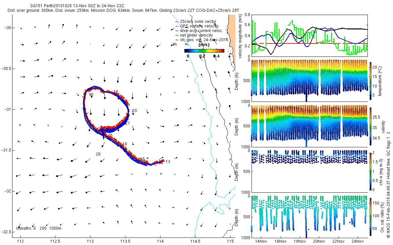393x245 pixels.
Task: Click the temperature (°C) colorbar
Action: tap(371, 80)
